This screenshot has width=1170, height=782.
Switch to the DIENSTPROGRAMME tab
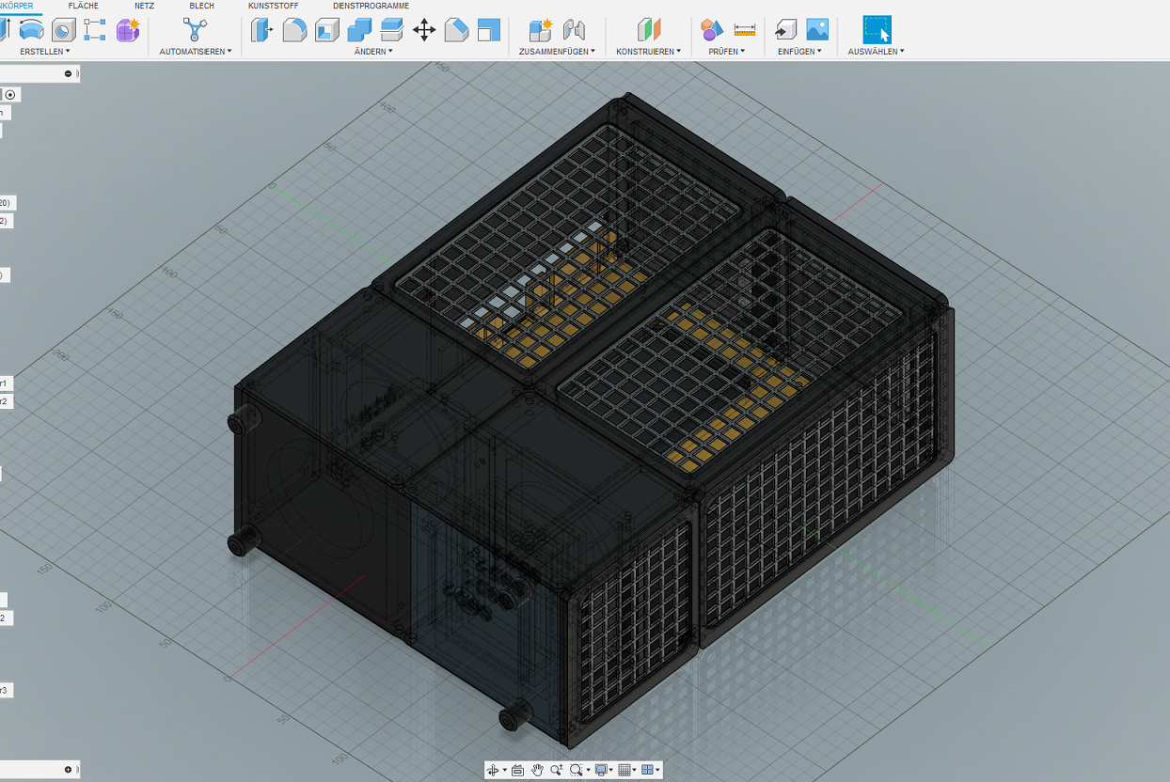pos(371,6)
